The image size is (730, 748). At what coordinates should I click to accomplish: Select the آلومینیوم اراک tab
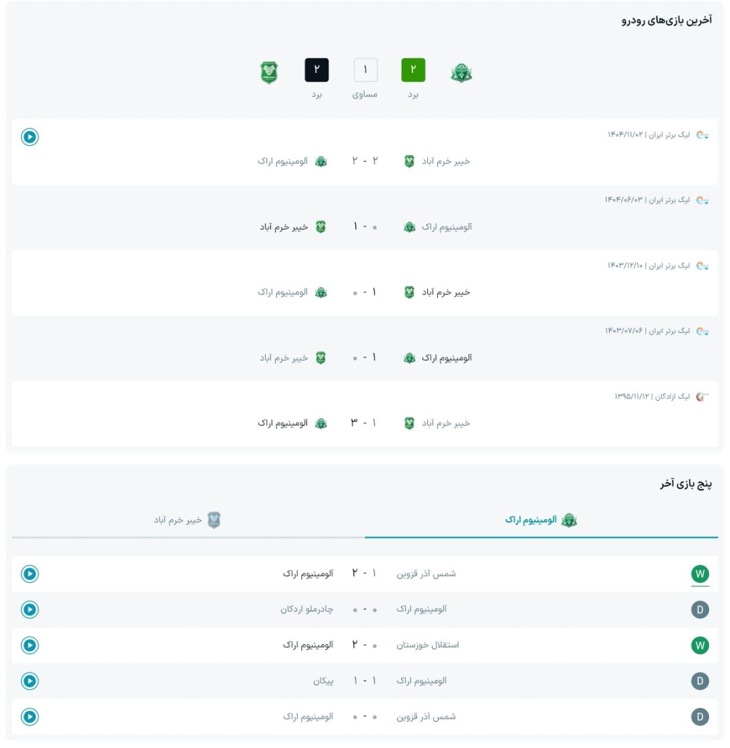click(541, 520)
